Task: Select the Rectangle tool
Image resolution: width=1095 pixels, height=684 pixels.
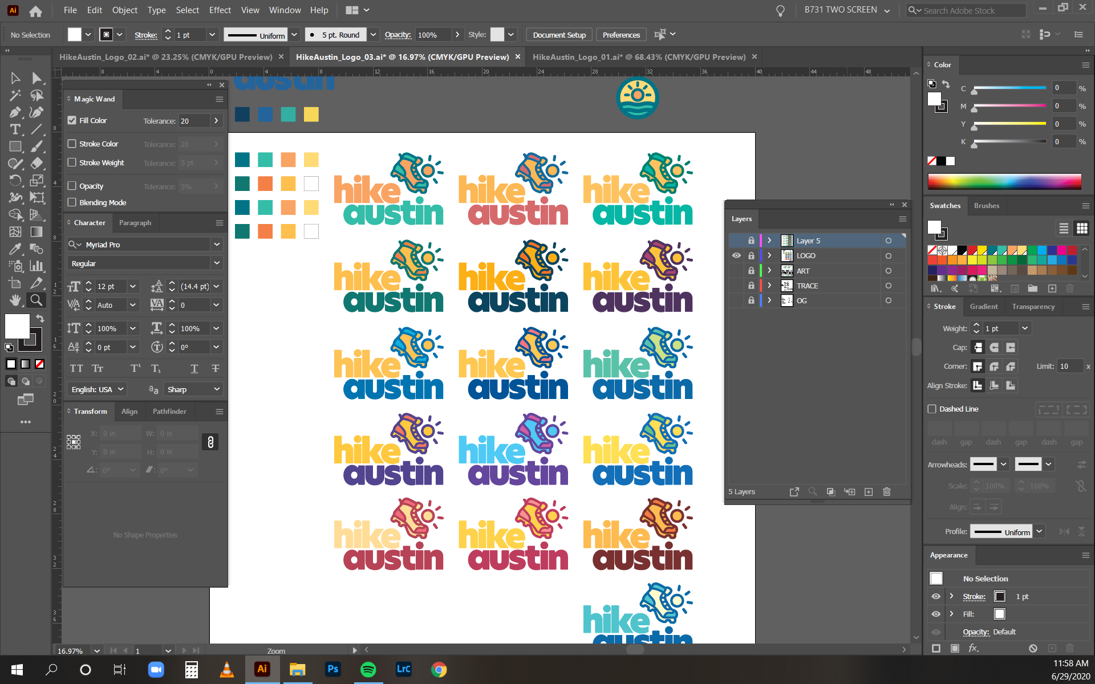Action: (x=15, y=146)
